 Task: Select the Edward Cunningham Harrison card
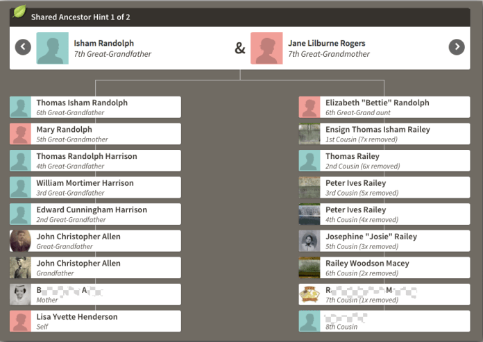95,214
